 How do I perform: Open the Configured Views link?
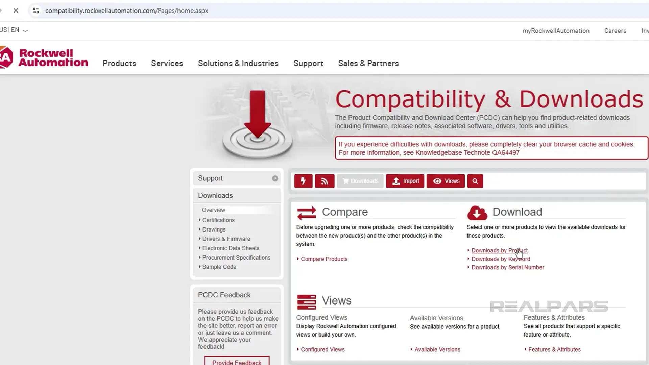(x=323, y=349)
